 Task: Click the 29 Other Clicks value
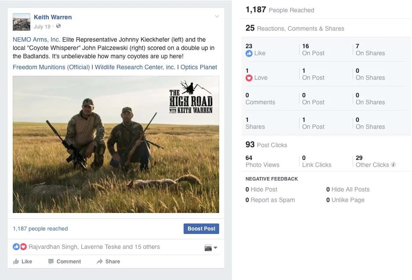372,161
